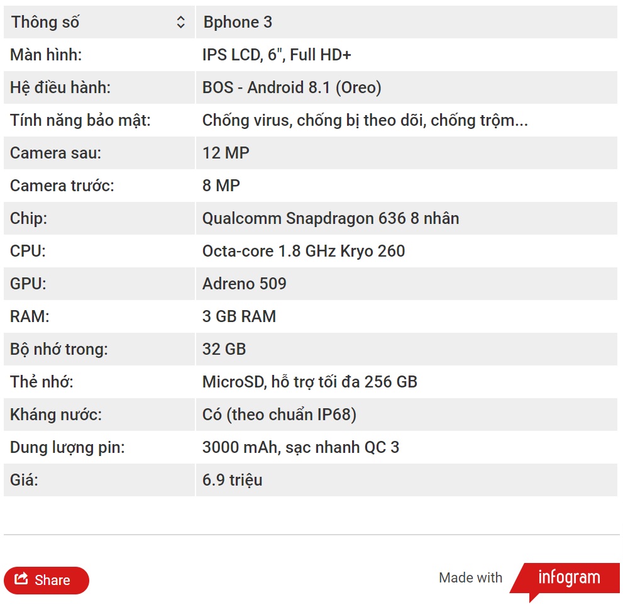
Task: Click the "Made with" text
Action: (x=470, y=577)
